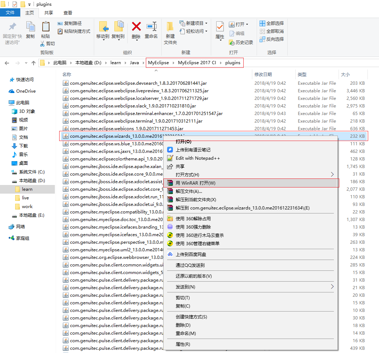Screen dimensions: 379x353
Task: Choose Properties (R) in context menu
Action: (x=251, y=344)
